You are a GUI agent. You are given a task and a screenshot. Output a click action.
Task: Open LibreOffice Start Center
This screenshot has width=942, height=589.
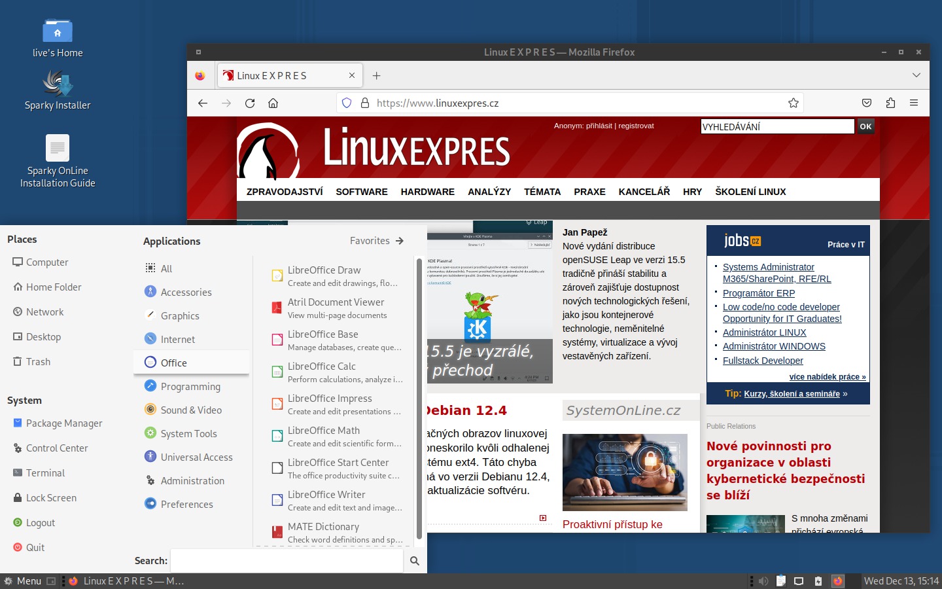pyautogui.click(x=337, y=469)
